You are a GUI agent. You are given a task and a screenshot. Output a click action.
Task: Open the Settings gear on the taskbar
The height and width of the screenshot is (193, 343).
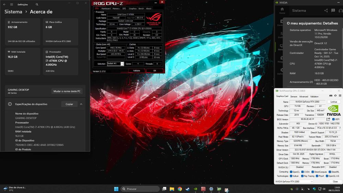211,189
